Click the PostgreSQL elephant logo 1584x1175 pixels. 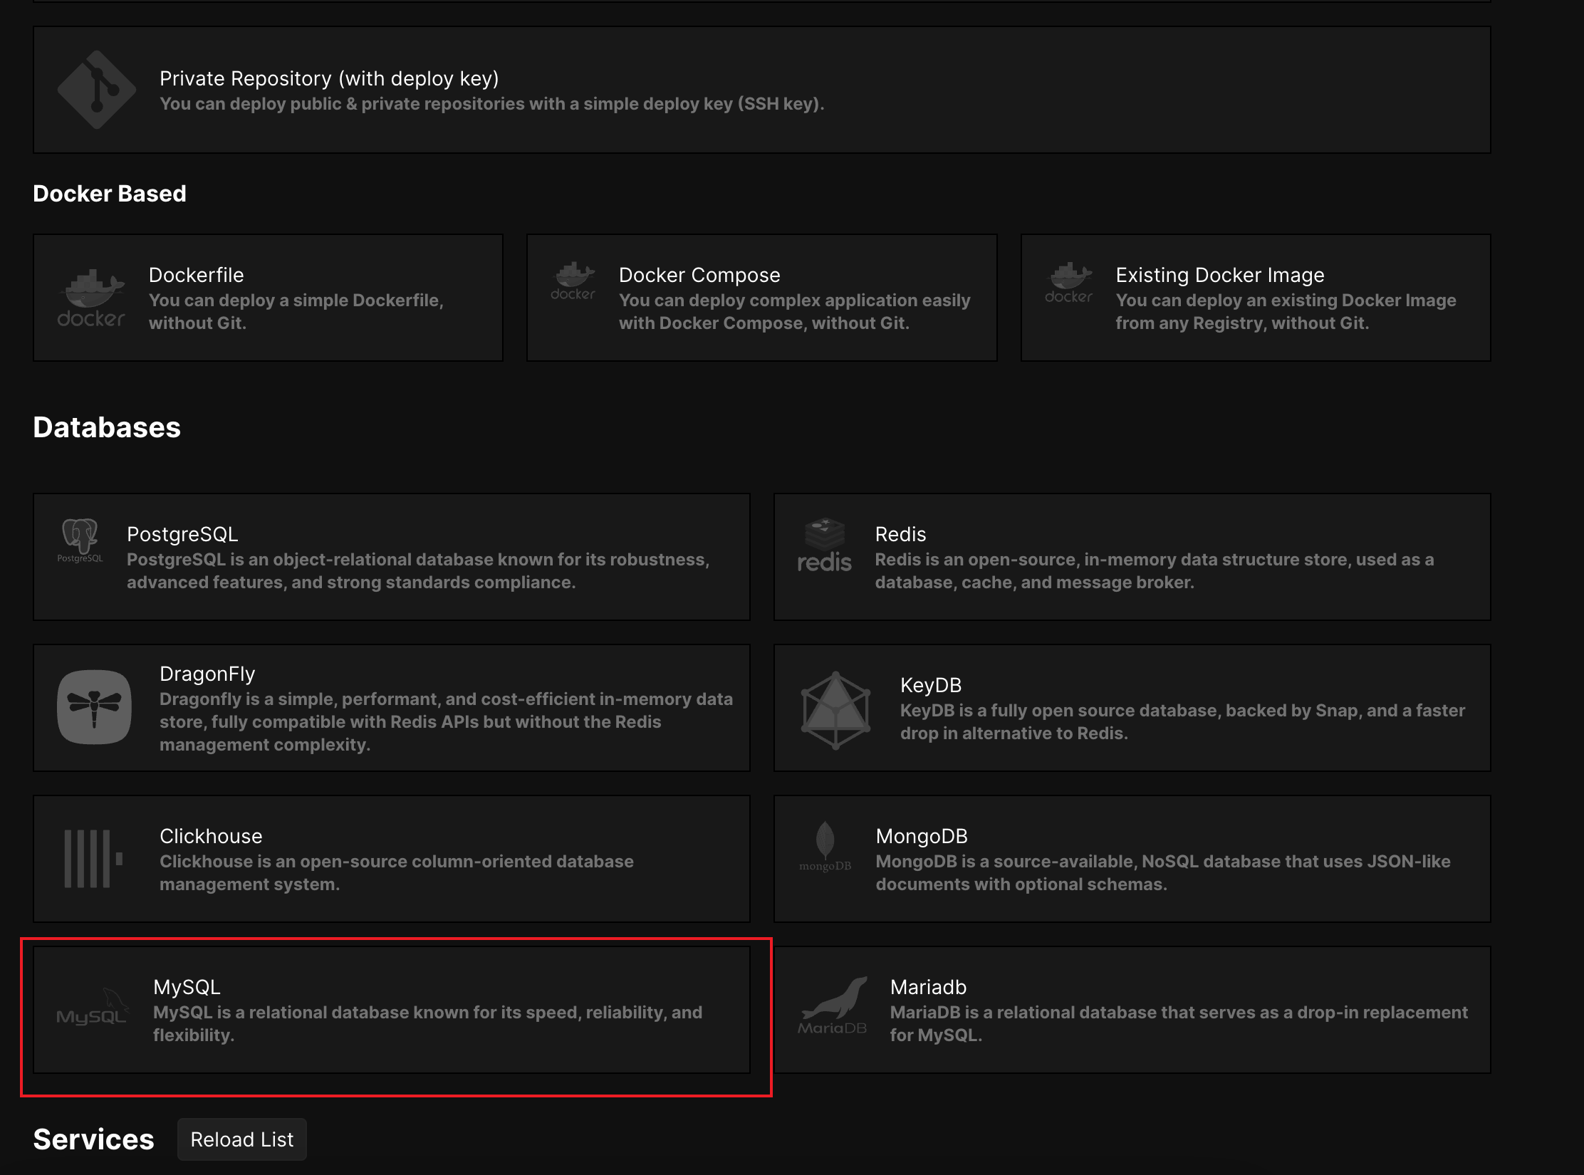(80, 541)
